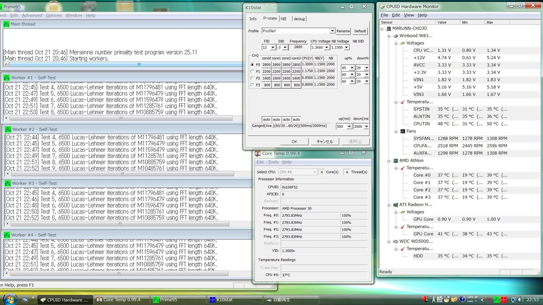Click the blue help question-mark icon on language bar
This screenshot has width=543, height=305.
[x=462, y=300]
